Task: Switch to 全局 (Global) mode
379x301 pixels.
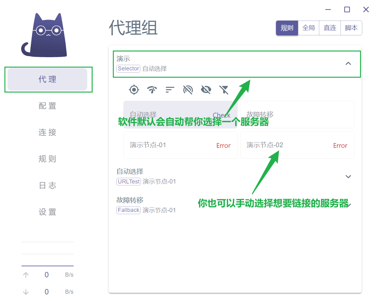Action: pyautogui.click(x=309, y=28)
